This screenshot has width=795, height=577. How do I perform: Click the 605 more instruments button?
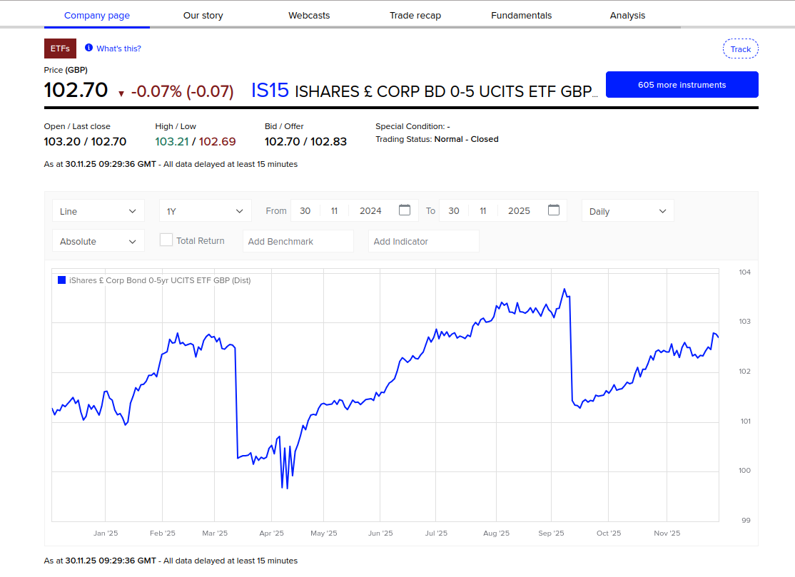coord(682,85)
